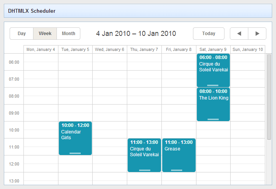Click resize handle of The Lion King event
276x189 pixels.
point(213,119)
